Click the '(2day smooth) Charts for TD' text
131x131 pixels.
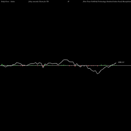pos(39,2)
